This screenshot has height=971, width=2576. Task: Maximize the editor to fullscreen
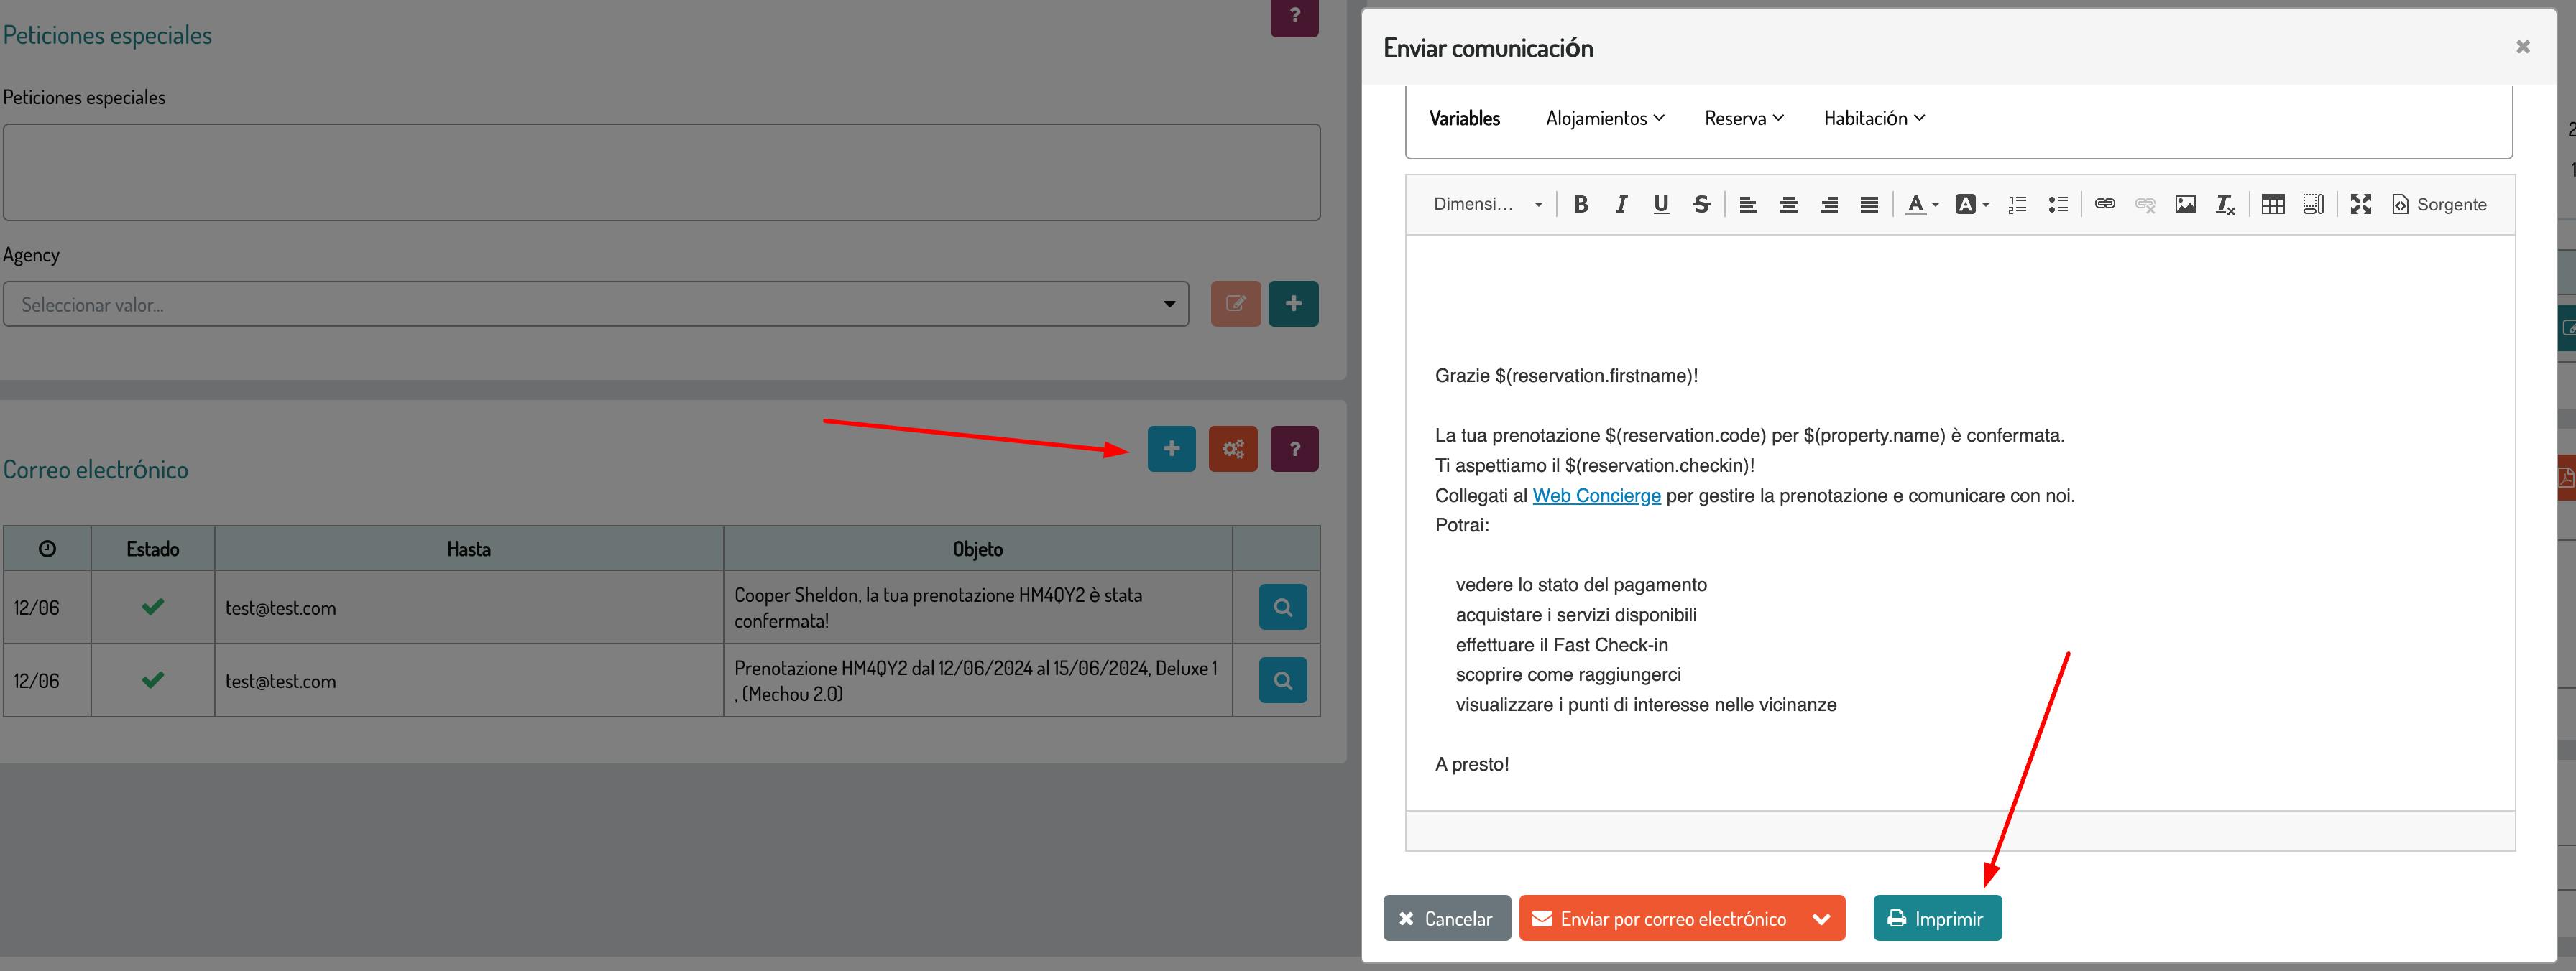tap(2360, 205)
